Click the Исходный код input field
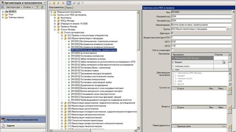This screenshot has height=132, width=236. (201, 16)
